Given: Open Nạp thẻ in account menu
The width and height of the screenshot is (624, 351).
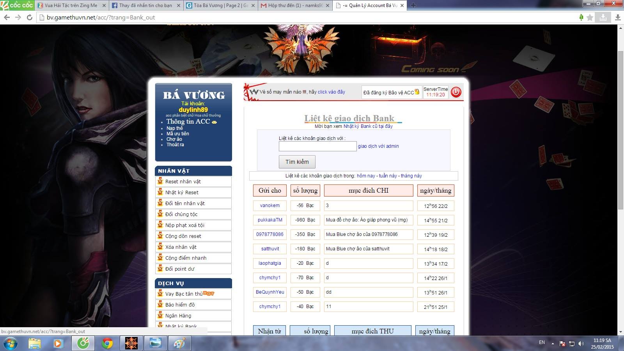Looking at the screenshot, I should pos(174,128).
